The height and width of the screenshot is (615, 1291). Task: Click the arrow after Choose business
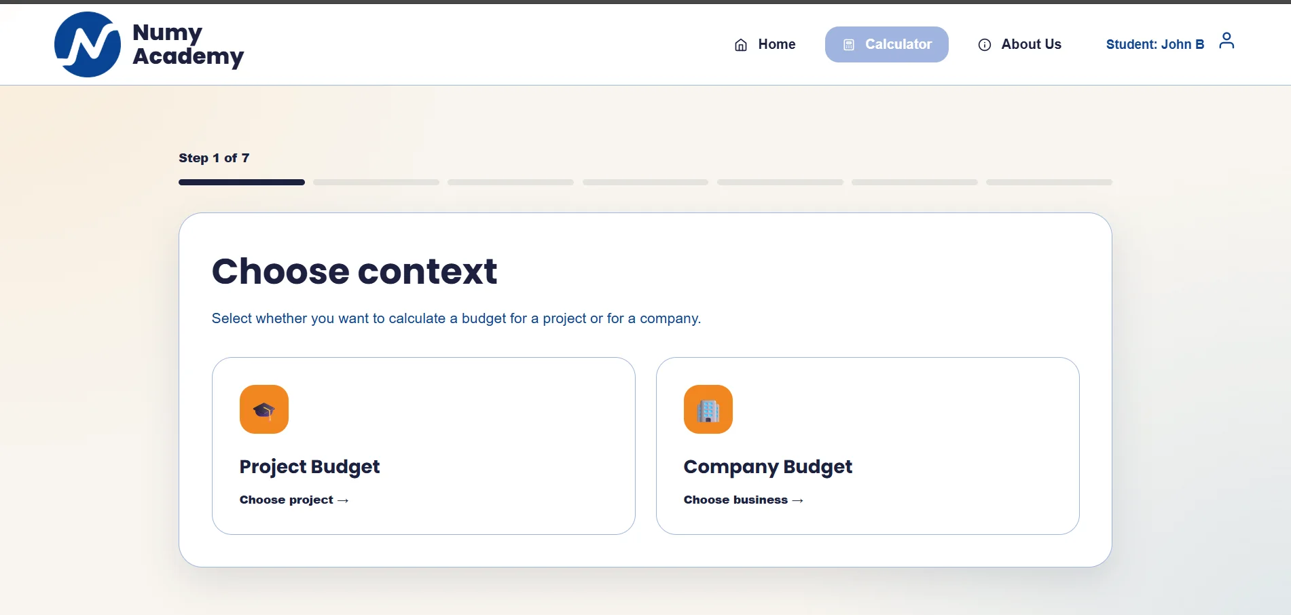pyautogui.click(x=797, y=500)
